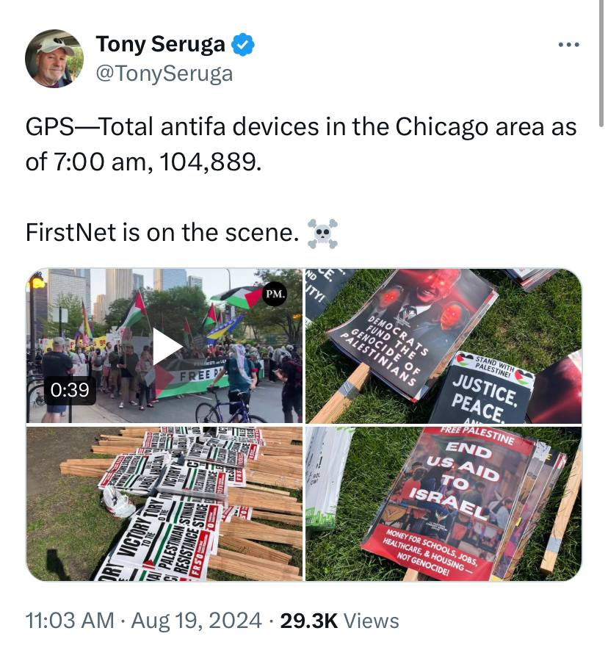Click the 0:39 video duration label
Viewport: 608px width, 650px height.
[70, 390]
